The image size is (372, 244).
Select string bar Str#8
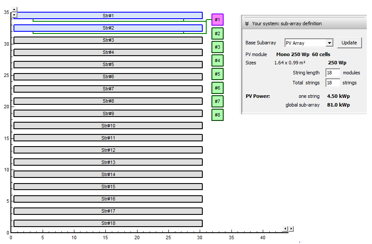click(108, 101)
